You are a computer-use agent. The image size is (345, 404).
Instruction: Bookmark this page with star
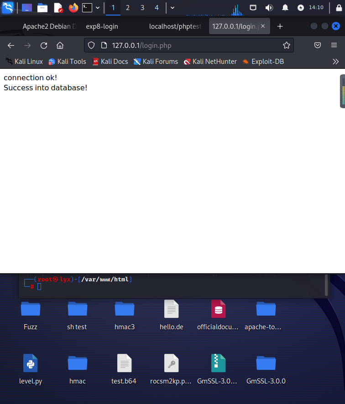coord(287,45)
